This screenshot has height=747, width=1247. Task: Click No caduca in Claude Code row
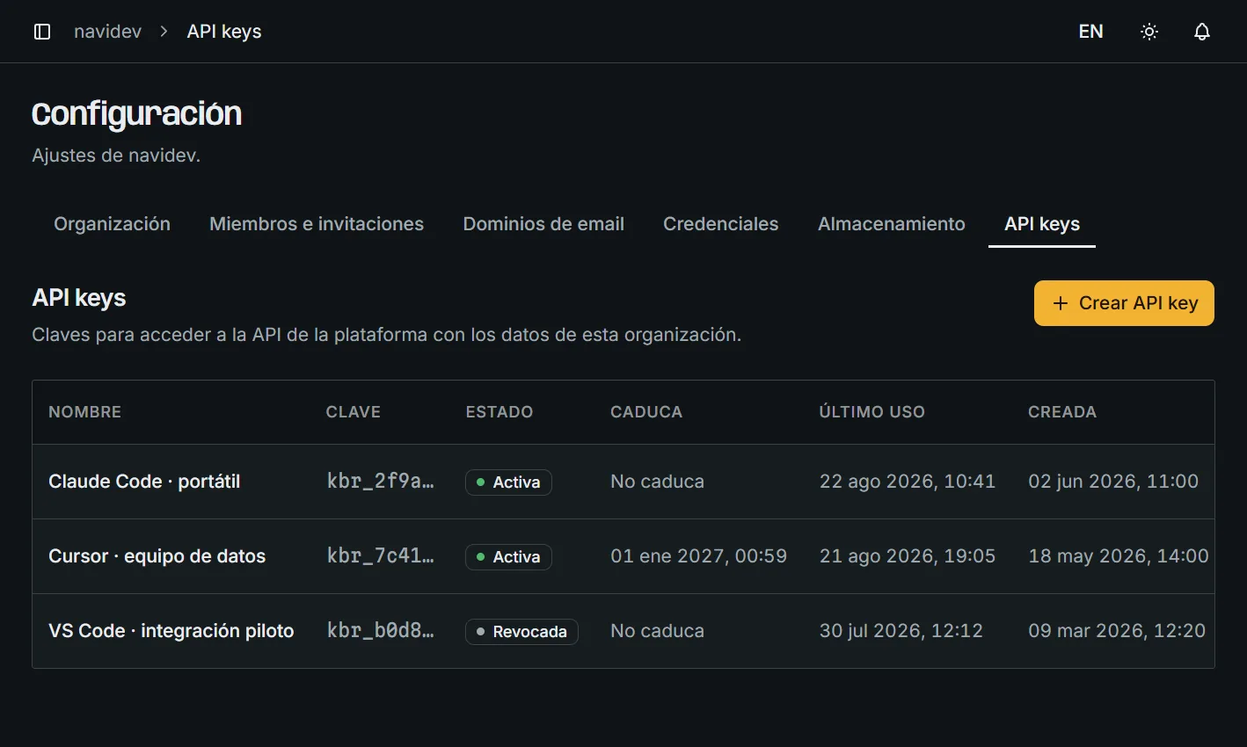coord(658,482)
